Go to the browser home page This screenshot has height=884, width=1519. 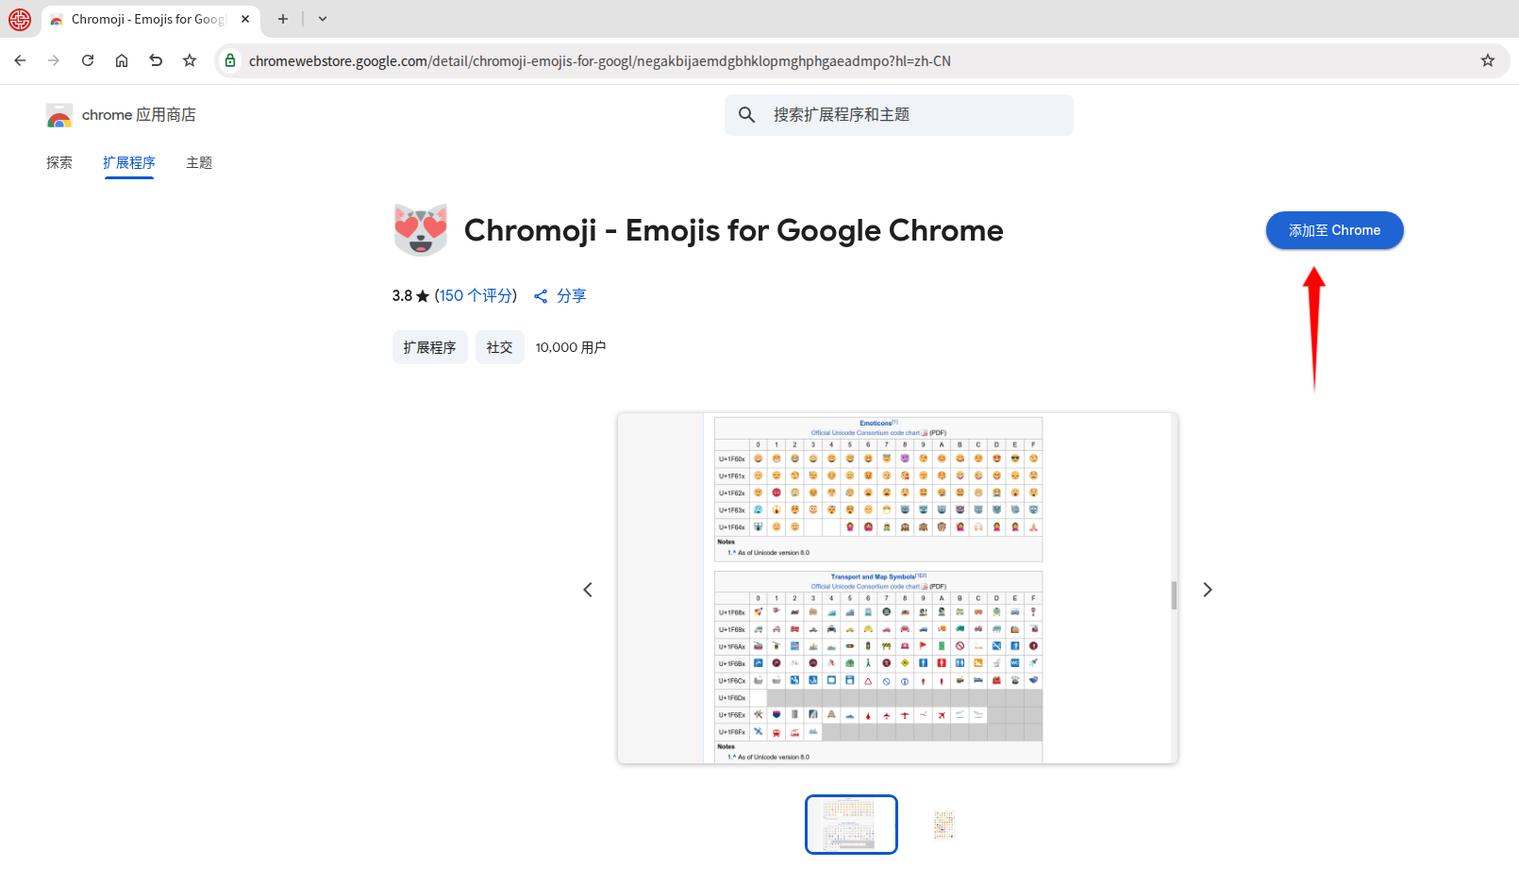(x=122, y=60)
